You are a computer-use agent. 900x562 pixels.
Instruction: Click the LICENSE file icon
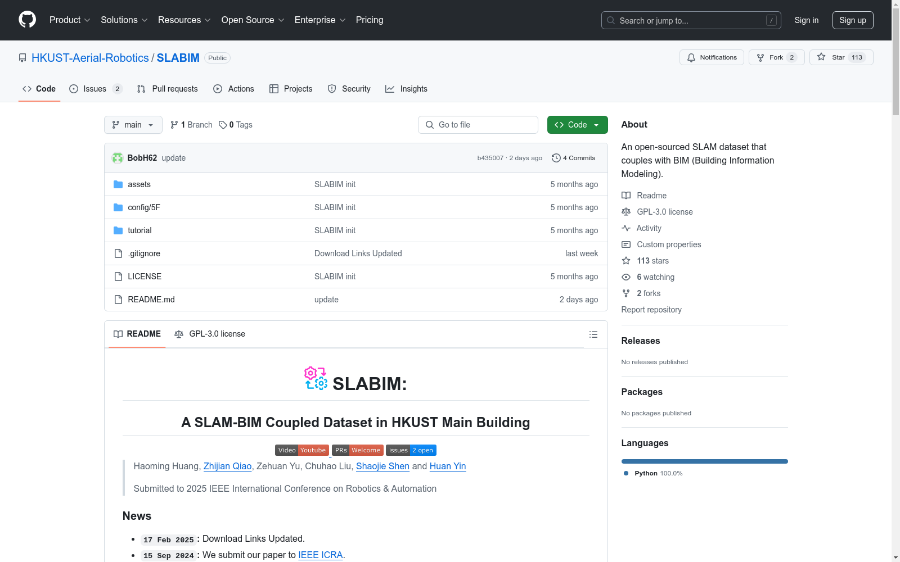click(118, 277)
